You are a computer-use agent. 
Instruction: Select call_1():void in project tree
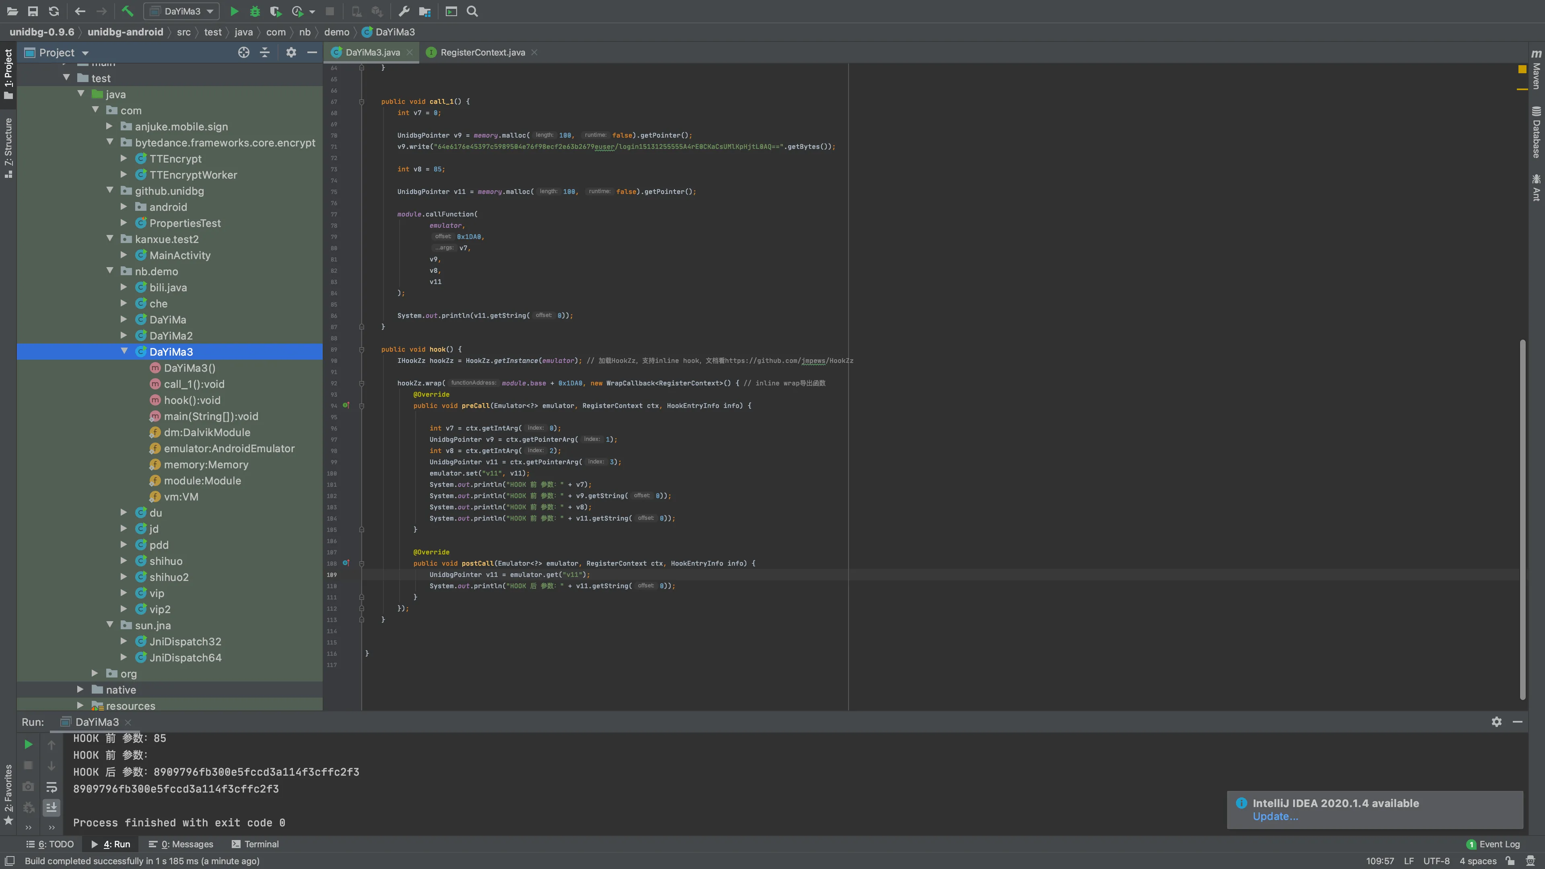coord(194,384)
